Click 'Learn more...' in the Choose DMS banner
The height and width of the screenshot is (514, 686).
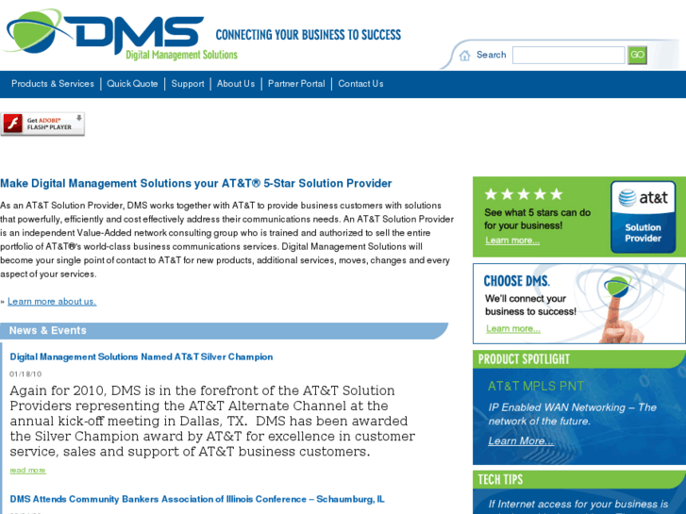pos(512,329)
